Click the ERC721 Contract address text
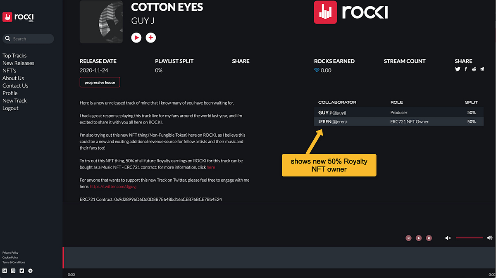The width and height of the screenshot is (496, 278). point(151,199)
